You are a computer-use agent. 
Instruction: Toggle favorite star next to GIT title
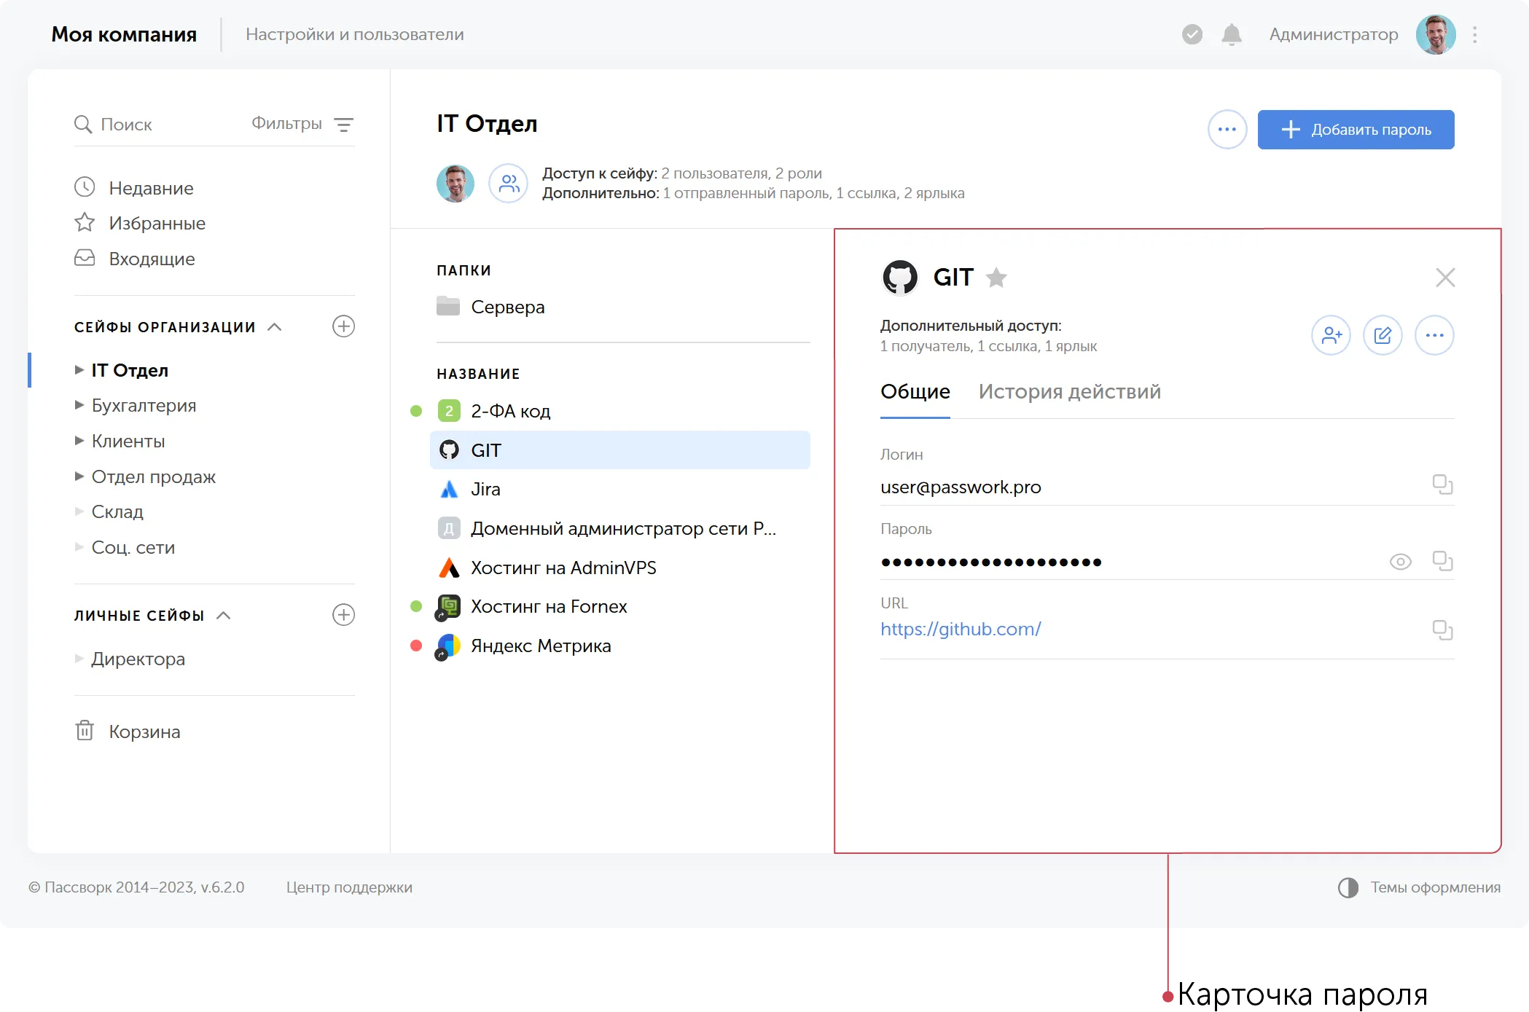point(996,278)
